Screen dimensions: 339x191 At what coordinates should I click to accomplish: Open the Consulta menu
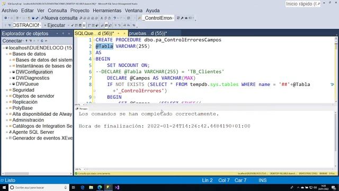pos(57,11)
